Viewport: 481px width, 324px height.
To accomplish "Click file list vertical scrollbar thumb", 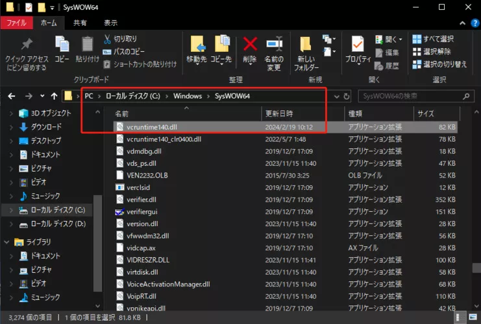I will tap(476, 268).
